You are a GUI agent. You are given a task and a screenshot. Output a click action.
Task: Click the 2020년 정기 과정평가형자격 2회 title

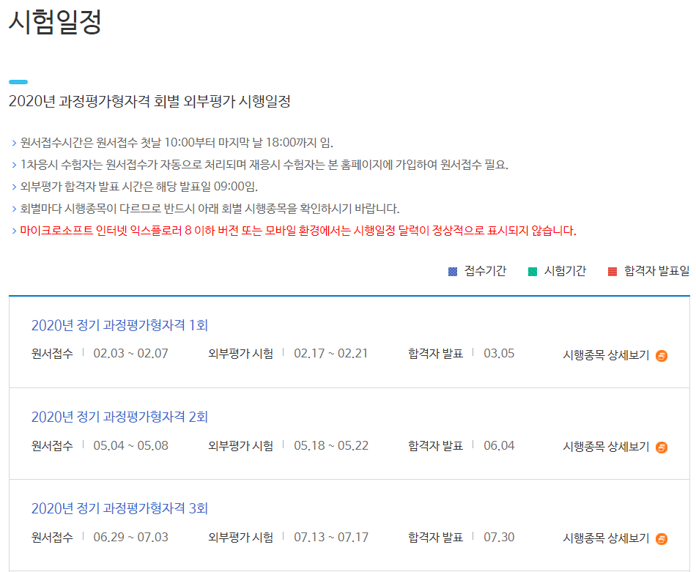click(x=119, y=417)
